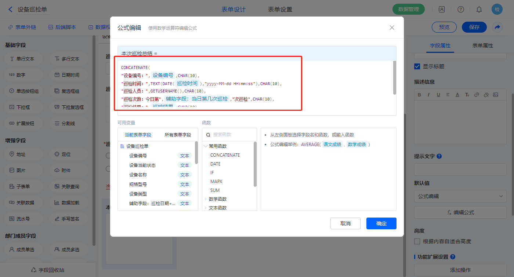The width and height of the screenshot is (514, 277).
Task: Click the insert image icon in 描述信息 toolbar
Action: point(496,95)
